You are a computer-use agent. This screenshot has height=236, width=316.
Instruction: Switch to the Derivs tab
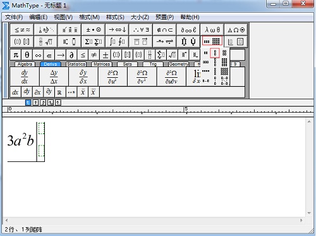(51, 64)
